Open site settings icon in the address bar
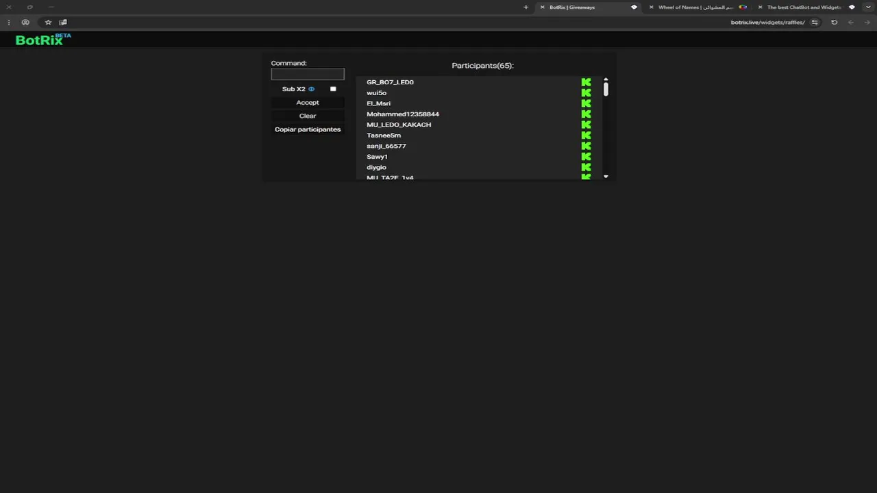877x493 pixels. pos(815,23)
